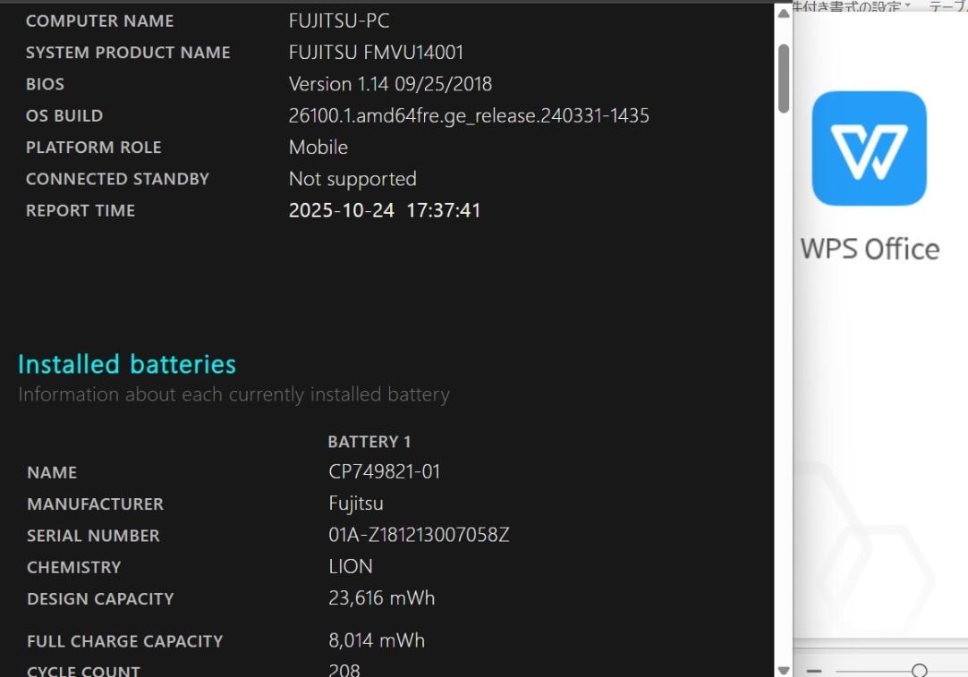The width and height of the screenshot is (968, 677).
Task: Click the zoom out minus button
Action: 814,671
